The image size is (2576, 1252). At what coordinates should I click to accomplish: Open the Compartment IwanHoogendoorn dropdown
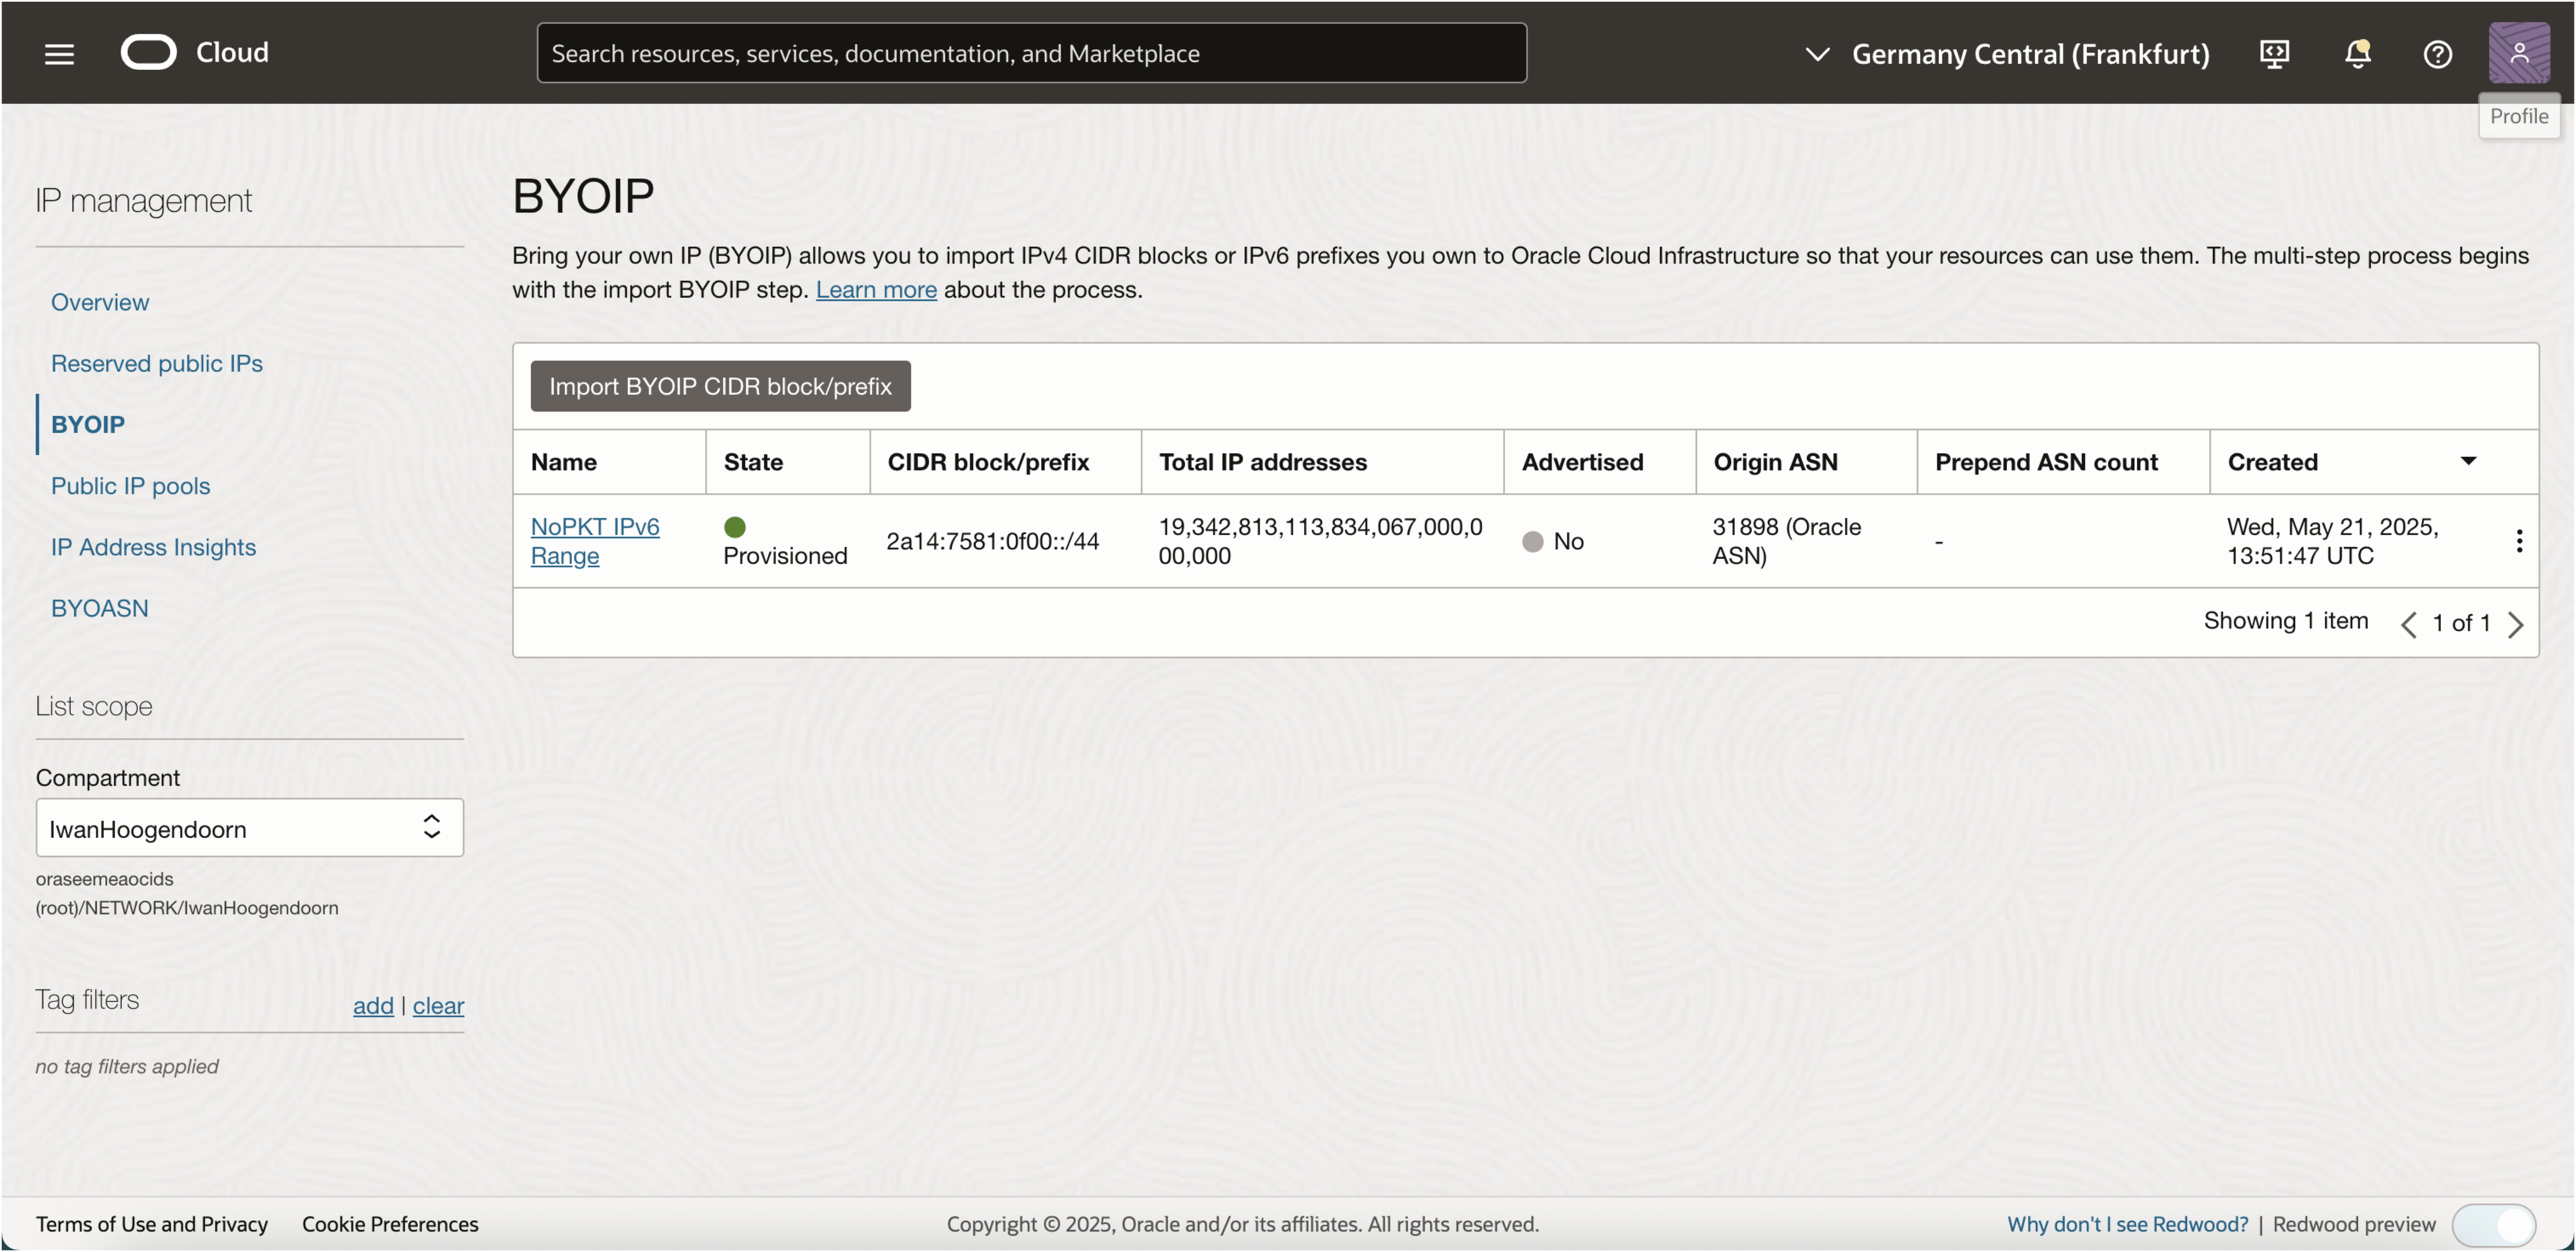[249, 828]
